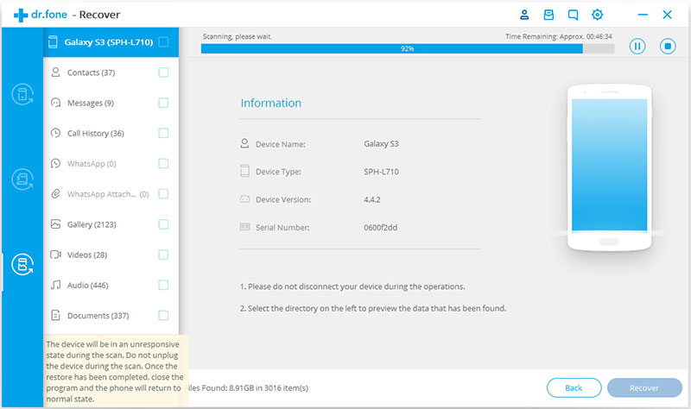
Task: Click the Back button
Action: click(x=573, y=388)
